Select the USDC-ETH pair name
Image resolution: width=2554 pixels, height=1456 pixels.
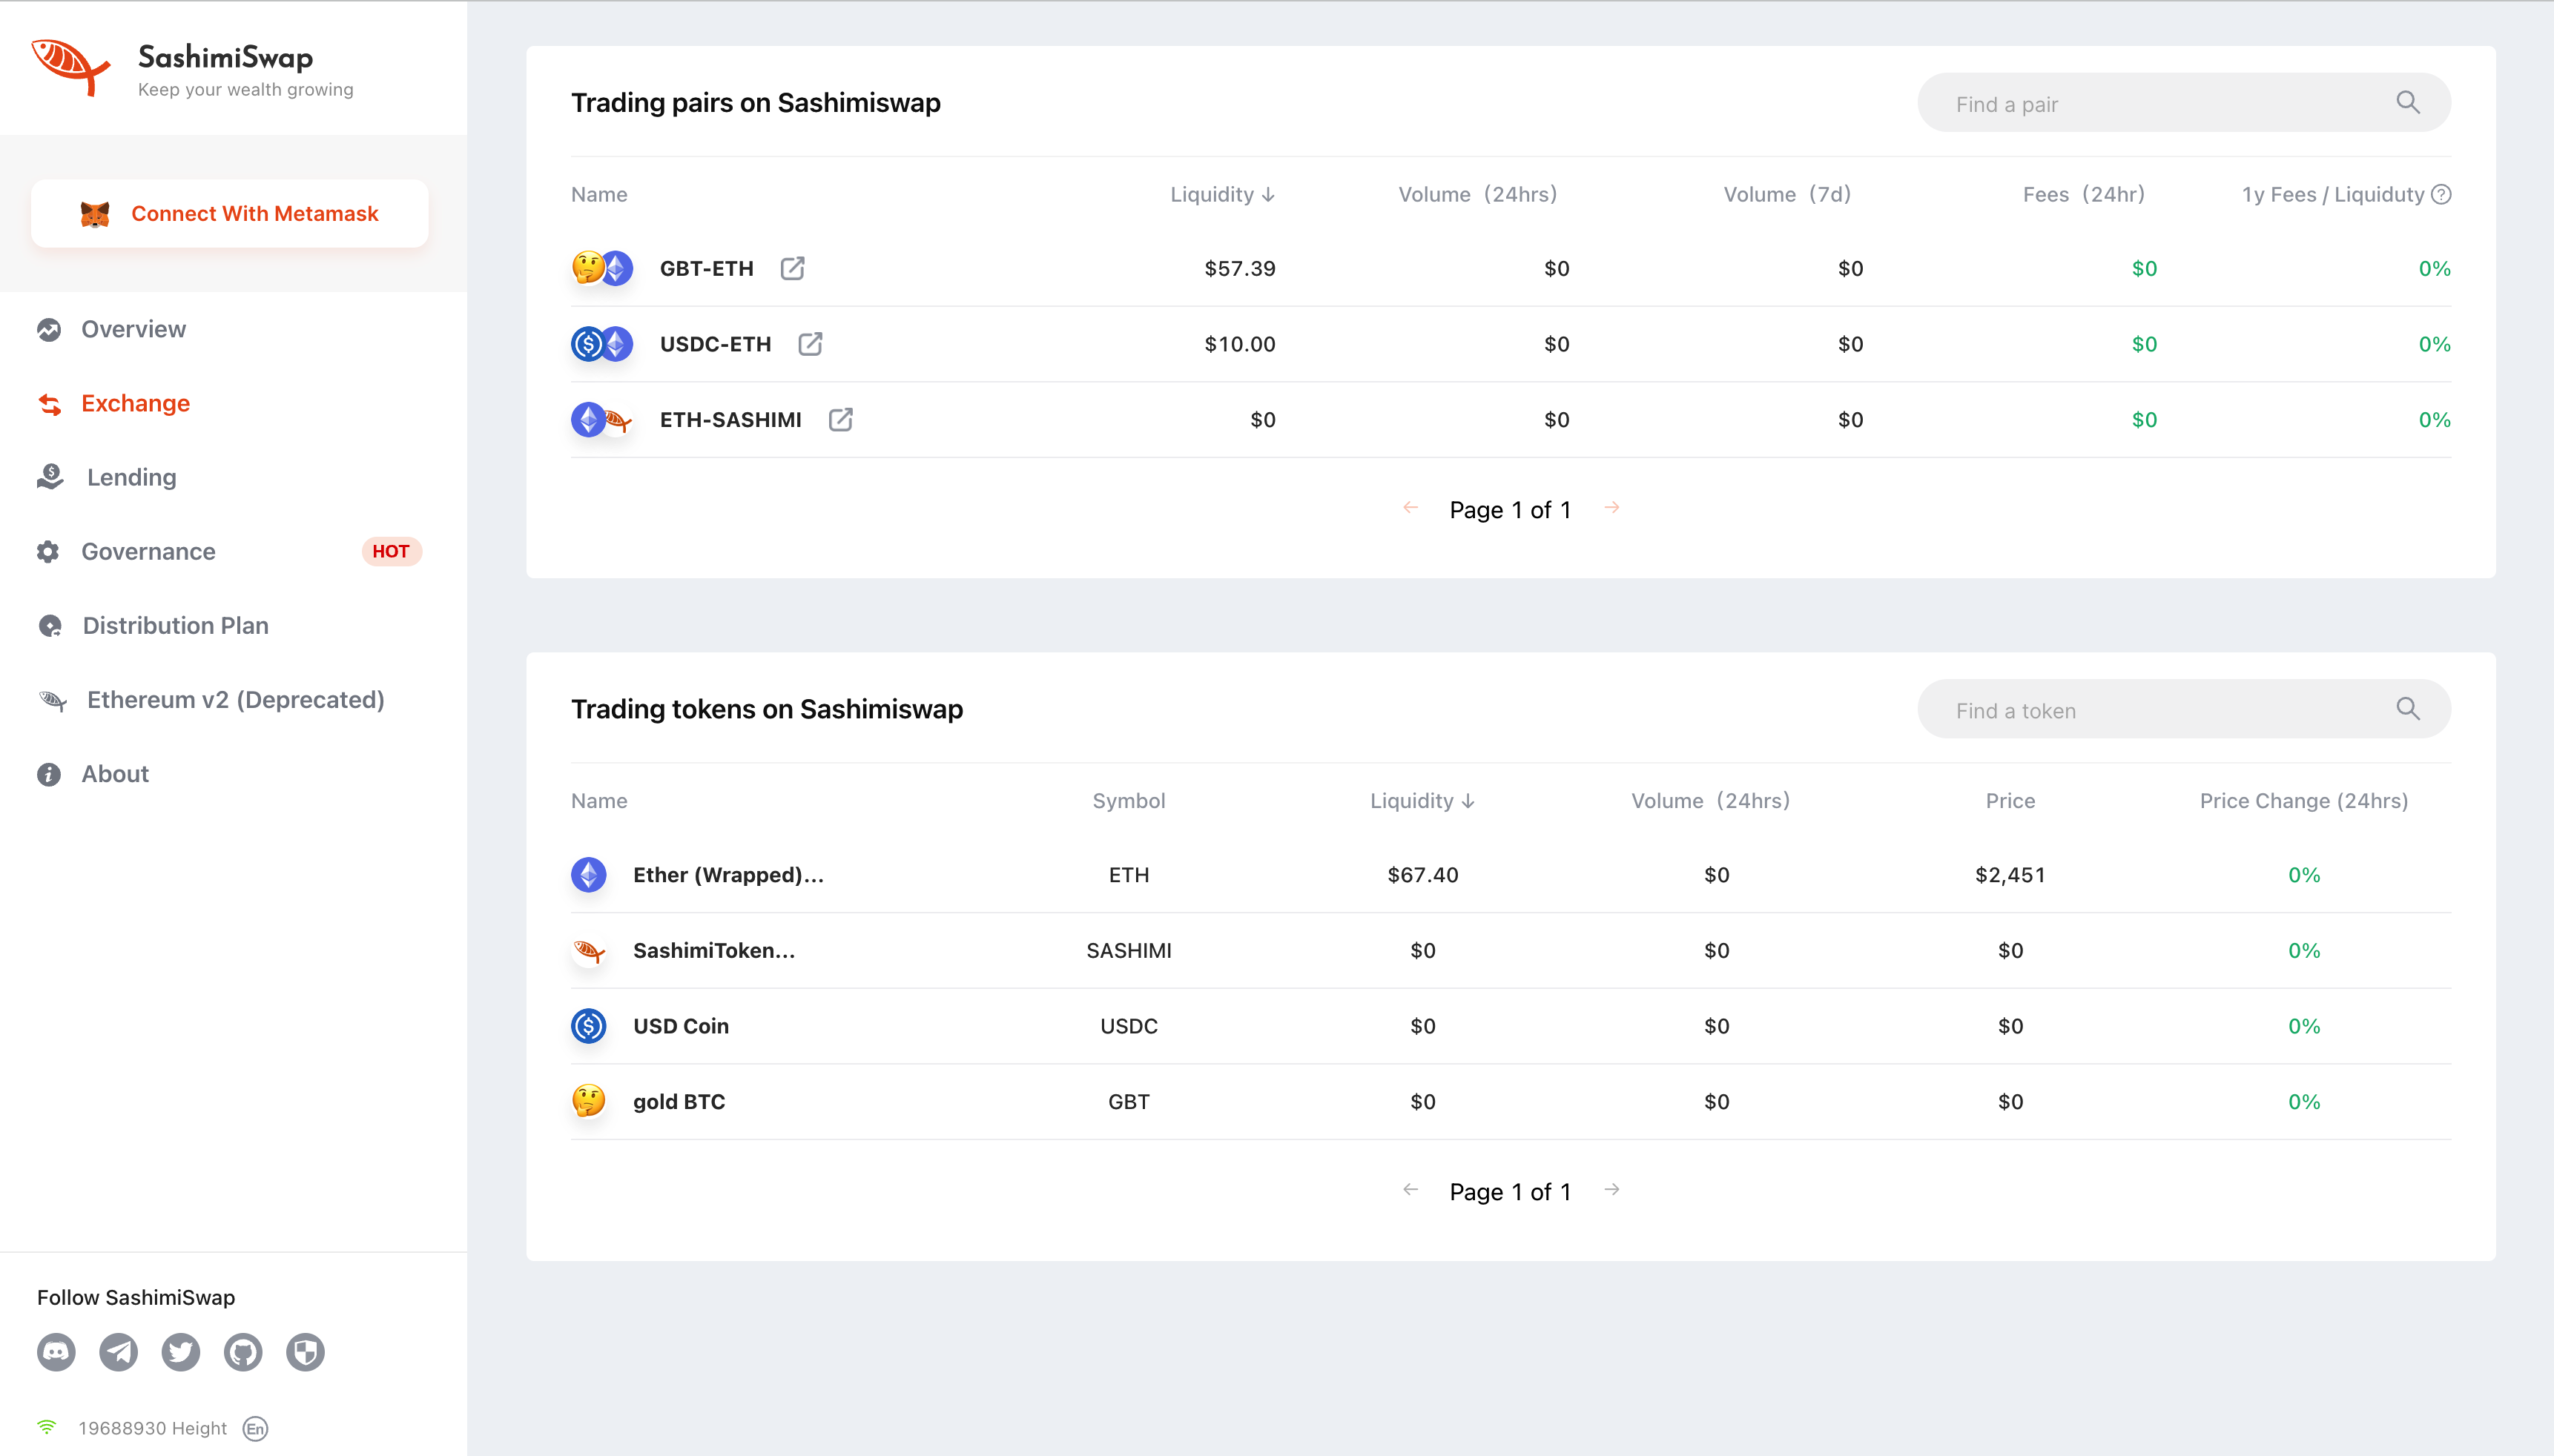[x=715, y=344]
